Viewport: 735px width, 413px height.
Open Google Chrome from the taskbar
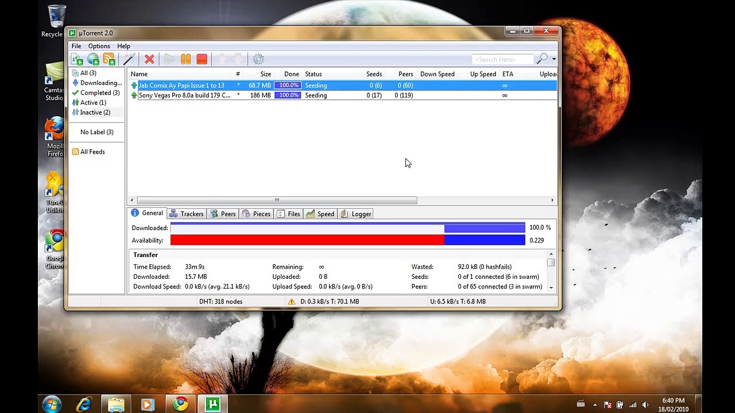point(180,404)
